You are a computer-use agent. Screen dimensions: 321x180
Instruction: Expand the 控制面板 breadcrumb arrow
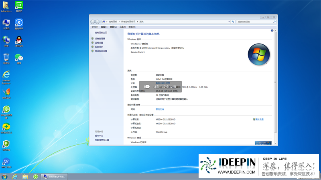point(119,22)
